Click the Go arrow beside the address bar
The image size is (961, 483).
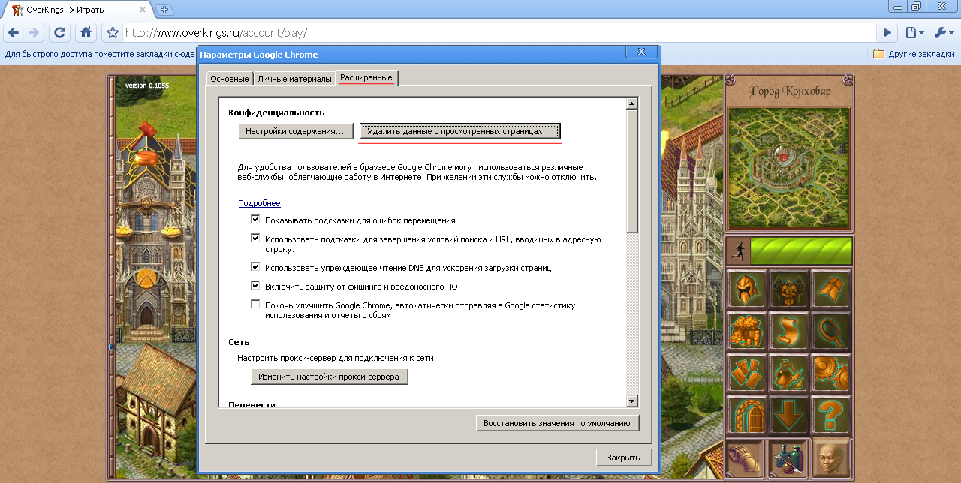tap(888, 33)
